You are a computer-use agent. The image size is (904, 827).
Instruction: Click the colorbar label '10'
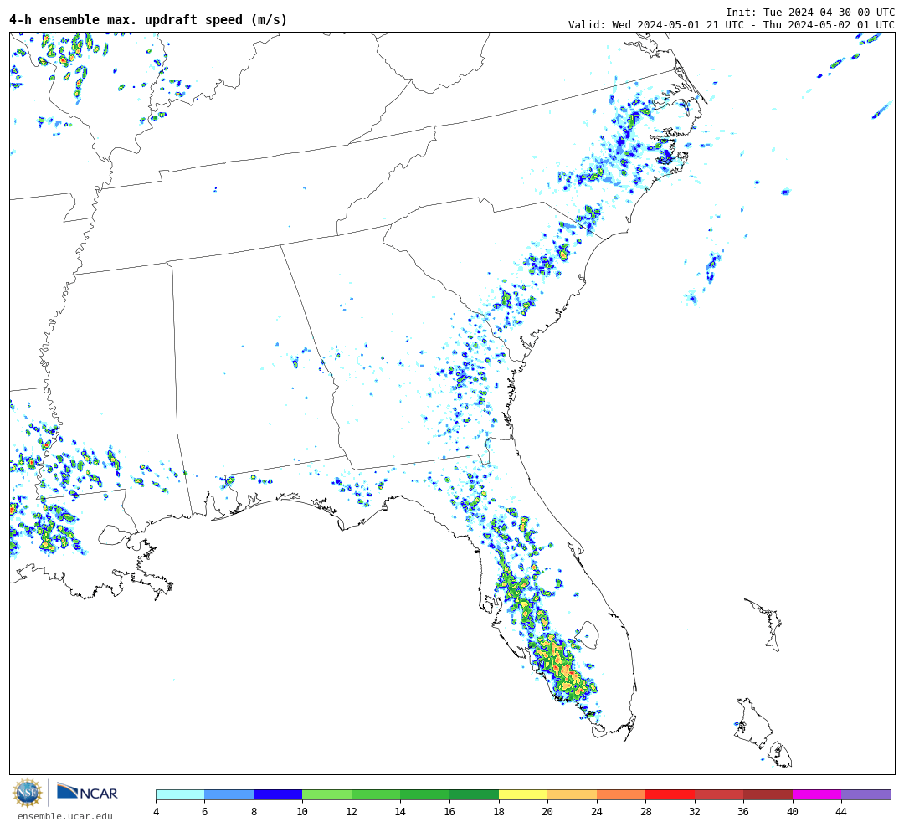(x=302, y=812)
